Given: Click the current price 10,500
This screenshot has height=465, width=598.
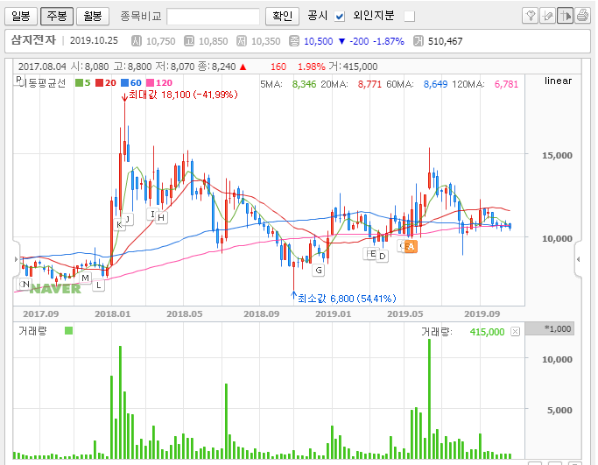Looking at the screenshot, I should click(x=319, y=41).
